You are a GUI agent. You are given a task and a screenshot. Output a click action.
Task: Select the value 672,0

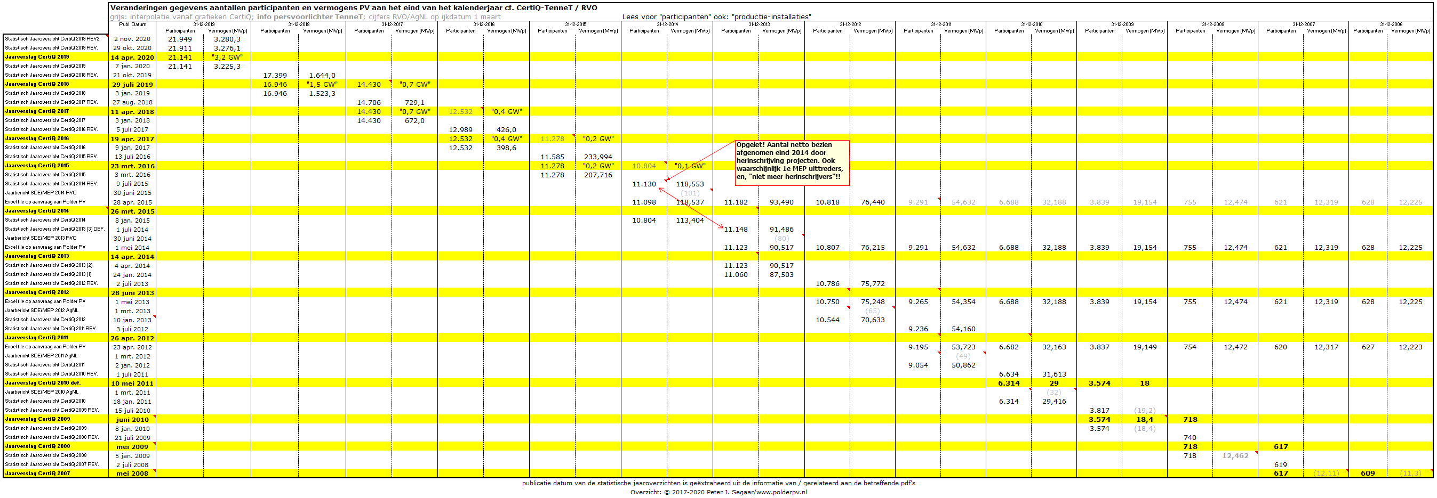414,120
